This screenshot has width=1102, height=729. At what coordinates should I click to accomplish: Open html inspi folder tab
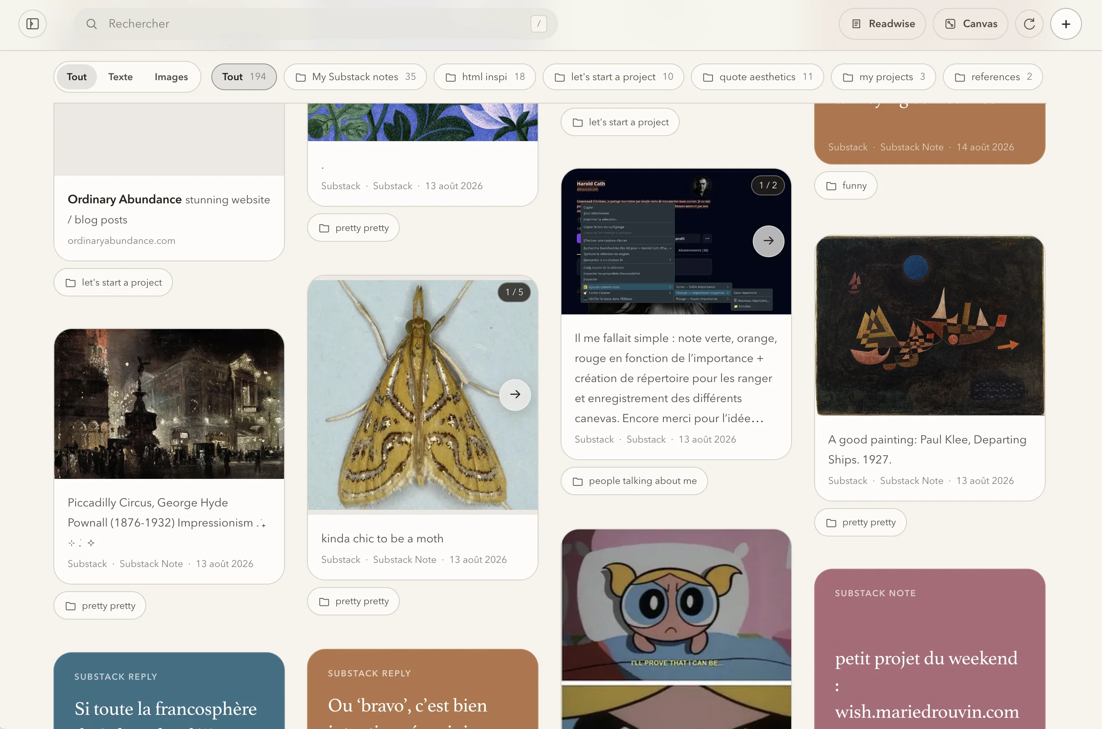point(485,77)
